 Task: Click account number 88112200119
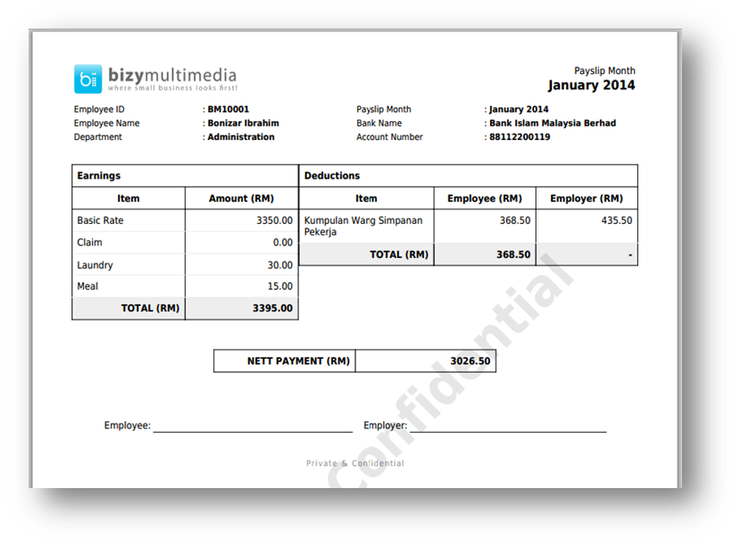pyautogui.click(x=520, y=137)
